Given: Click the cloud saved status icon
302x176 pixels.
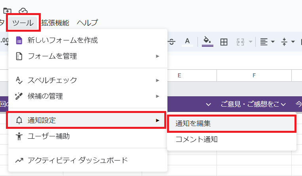Looking at the screenshot, I should 23,11.
